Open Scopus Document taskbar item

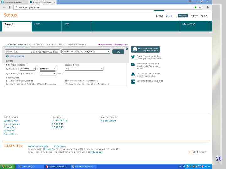pos(57,167)
